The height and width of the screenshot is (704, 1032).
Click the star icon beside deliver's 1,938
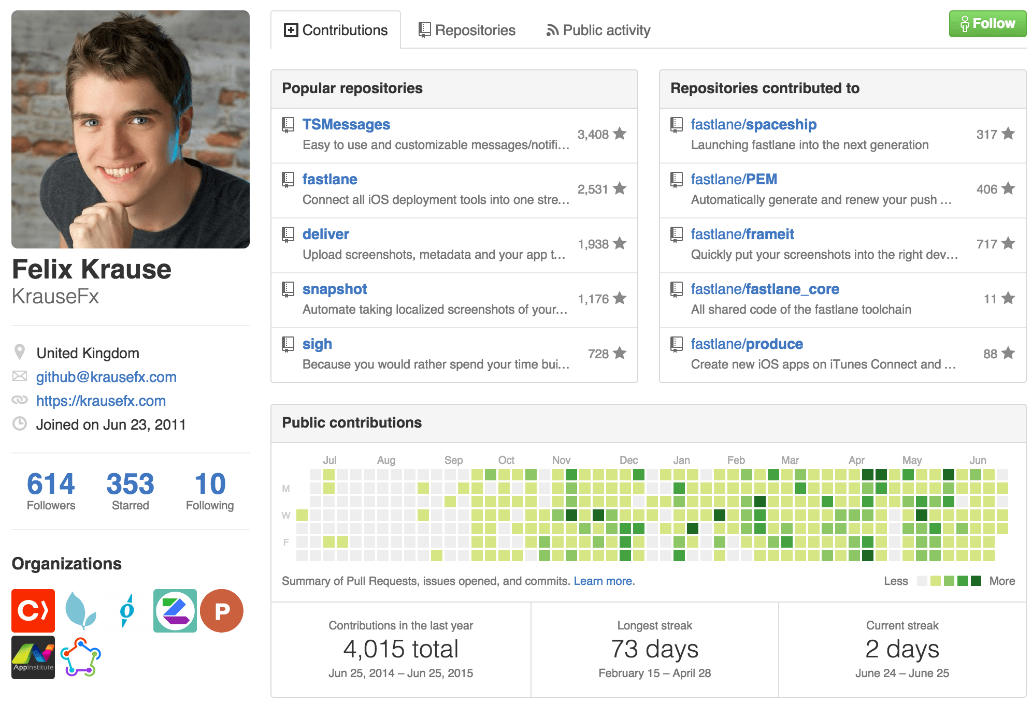tap(620, 244)
